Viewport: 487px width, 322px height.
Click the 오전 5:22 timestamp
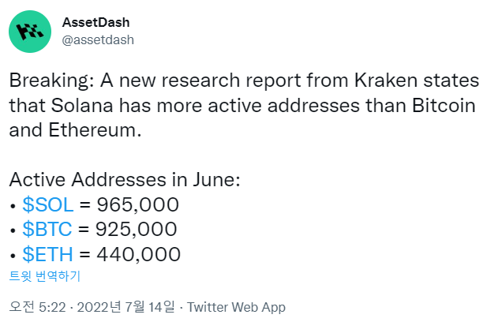pos(38,307)
